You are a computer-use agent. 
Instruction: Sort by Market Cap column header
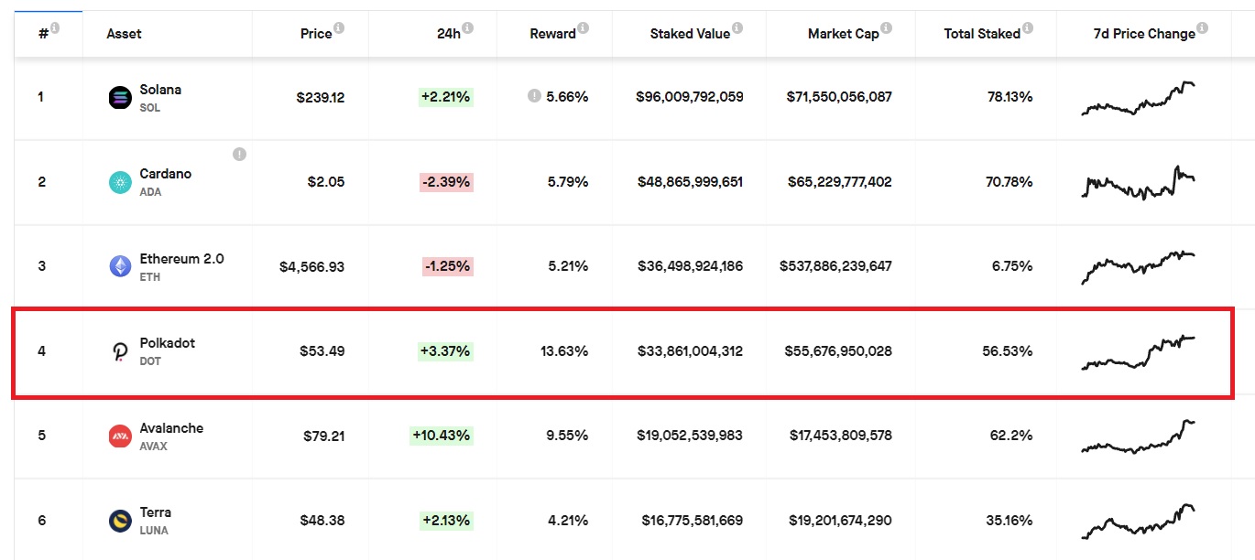[843, 34]
